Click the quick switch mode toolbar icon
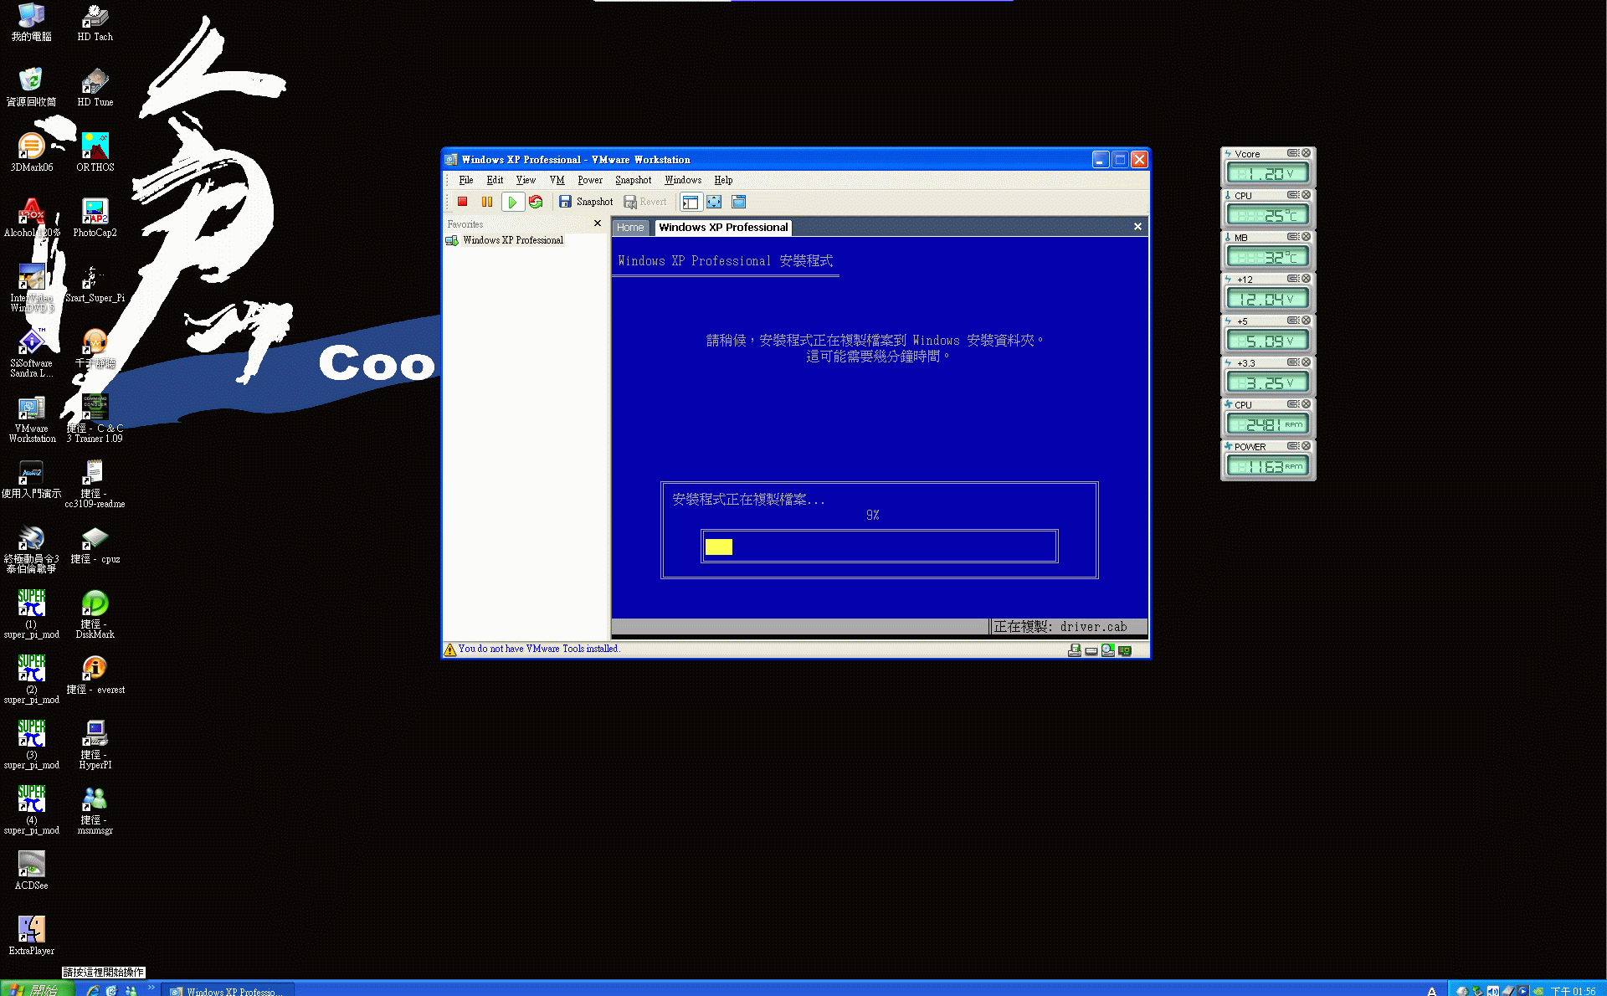The image size is (1607, 996). point(738,202)
